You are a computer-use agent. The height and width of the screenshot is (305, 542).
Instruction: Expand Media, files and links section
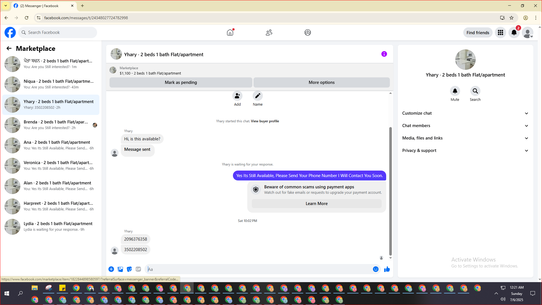[465, 138]
